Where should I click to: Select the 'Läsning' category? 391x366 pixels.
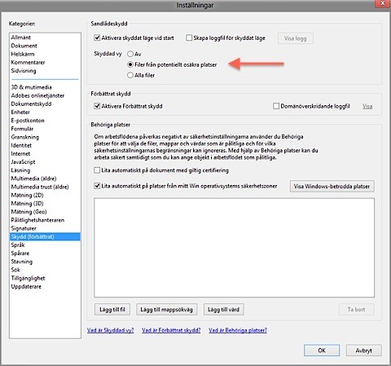click(x=45, y=170)
